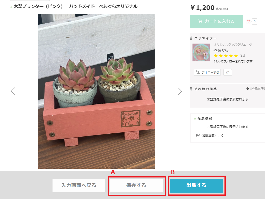This screenshot has height=199, width=265.
Task: Click the フォローする label text
Action: pyautogui.click(x=210, y=72)
